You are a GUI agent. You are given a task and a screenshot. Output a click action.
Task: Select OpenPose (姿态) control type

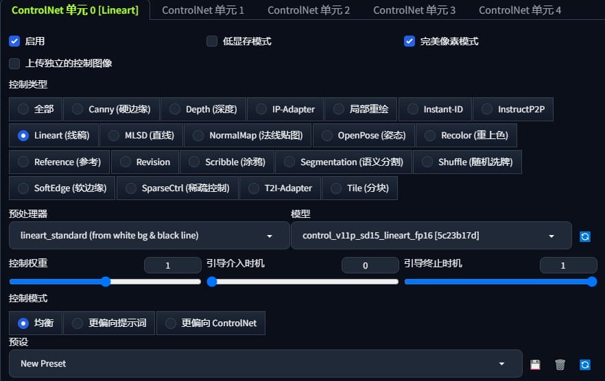click(x=364, y=136)
